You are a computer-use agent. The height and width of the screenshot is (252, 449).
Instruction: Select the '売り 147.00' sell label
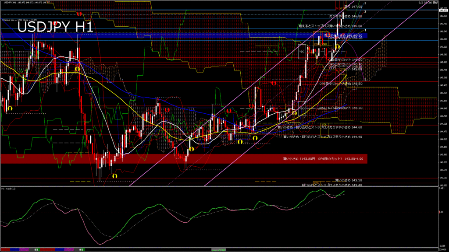tap(353, 7)
